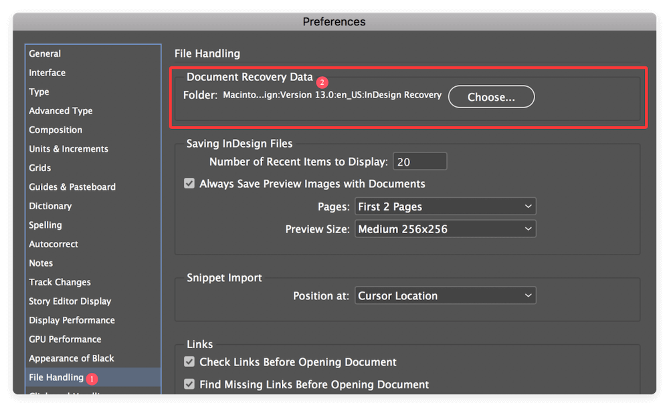Screen dimensions: 669x407
Task: Switch to Interface preferences
Action: 47,72
